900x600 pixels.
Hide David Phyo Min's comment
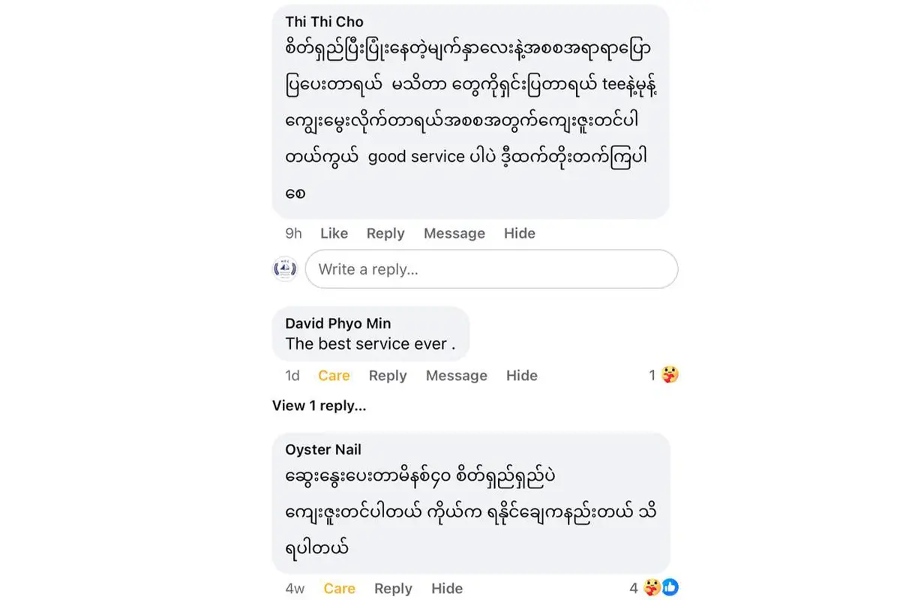[521, 375]
